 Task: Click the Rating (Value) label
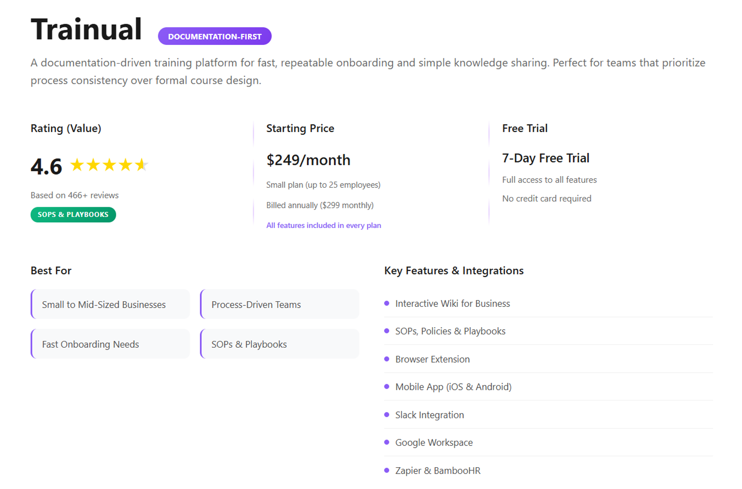pos(66,128)
